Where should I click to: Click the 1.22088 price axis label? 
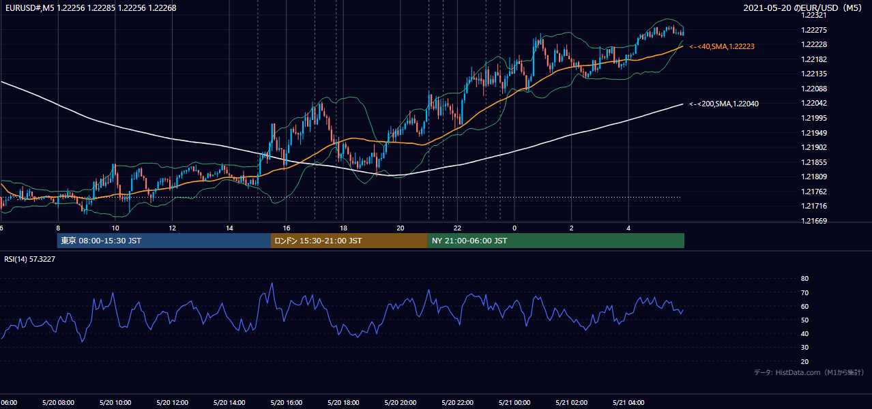(x=814, y=89)
